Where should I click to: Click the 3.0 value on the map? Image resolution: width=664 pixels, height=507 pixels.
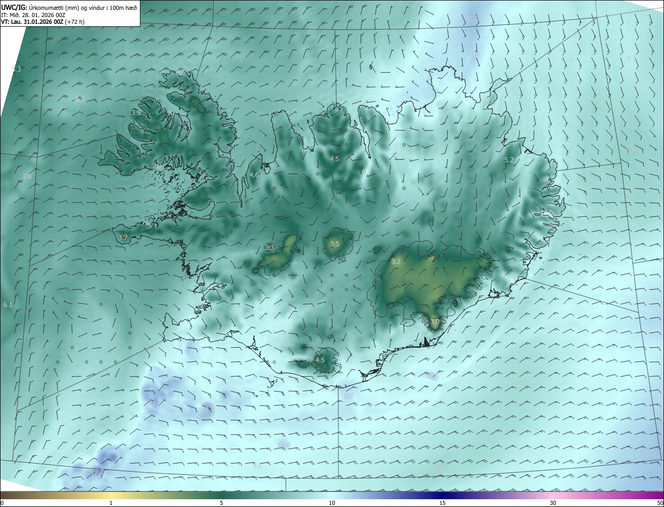pos(435,322)
